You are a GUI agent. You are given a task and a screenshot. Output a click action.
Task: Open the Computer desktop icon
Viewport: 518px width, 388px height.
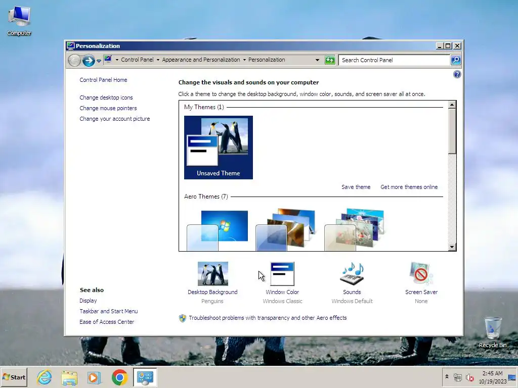19,21
